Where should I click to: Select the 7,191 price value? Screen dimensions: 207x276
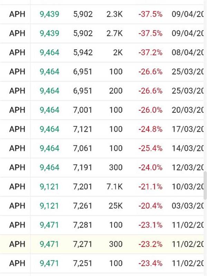(83, 168)
